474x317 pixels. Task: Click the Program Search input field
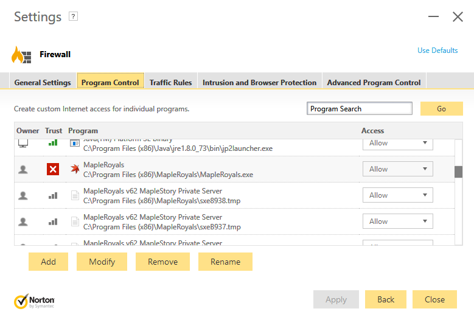coord(360,109)
